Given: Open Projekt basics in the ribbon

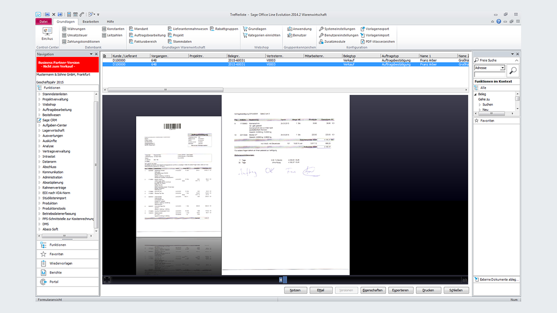Looking at the screenshot, I should click(x=175, y=35).
